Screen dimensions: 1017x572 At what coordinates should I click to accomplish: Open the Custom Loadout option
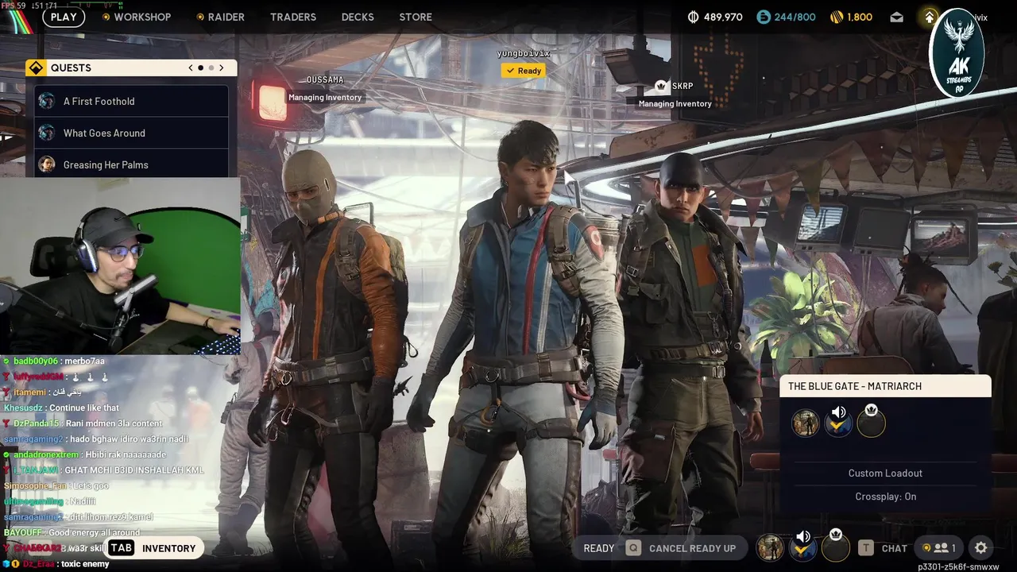(x=885, y=473)
